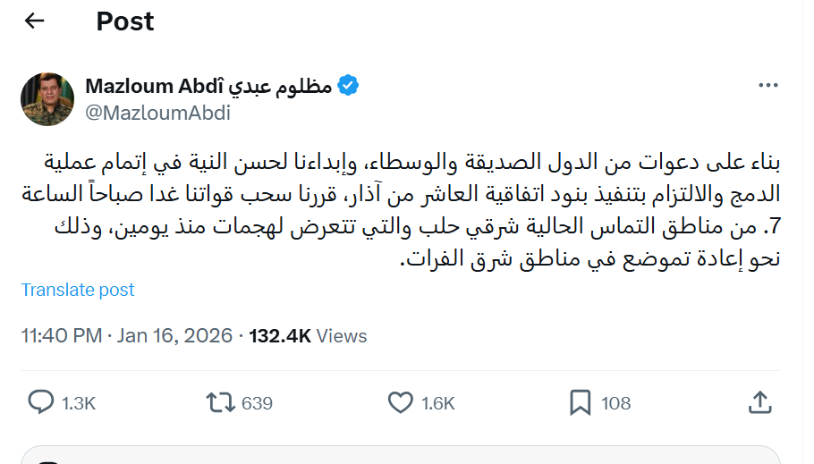Click the reply speech bubble icon
Viewport: 814px width, 464px height.
pyautogui.click(x=41, y=403)
